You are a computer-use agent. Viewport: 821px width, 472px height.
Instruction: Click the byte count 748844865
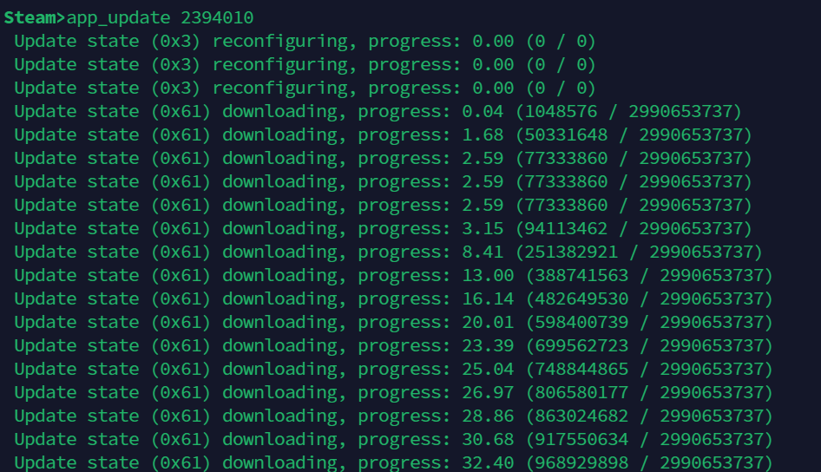tap(581, 369)
